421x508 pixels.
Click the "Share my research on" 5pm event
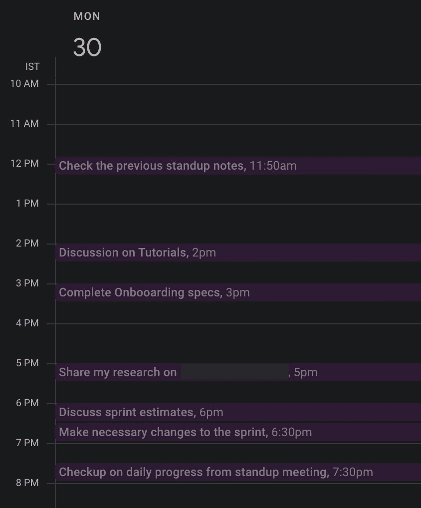click(x=117, y=372)
